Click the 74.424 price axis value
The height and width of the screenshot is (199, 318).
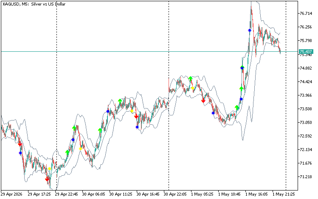[306, 81]
